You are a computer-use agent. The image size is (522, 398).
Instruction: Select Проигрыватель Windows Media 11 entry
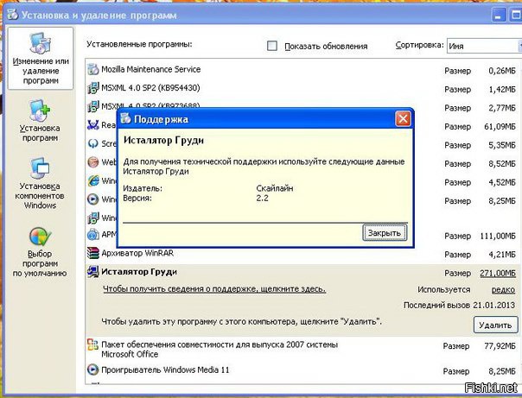[166, 370]
